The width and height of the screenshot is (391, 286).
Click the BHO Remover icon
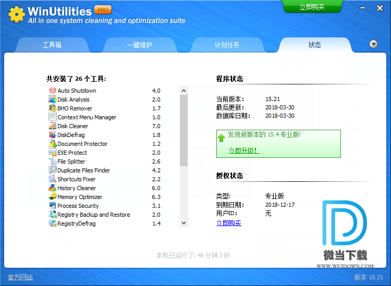coord(52,108)
